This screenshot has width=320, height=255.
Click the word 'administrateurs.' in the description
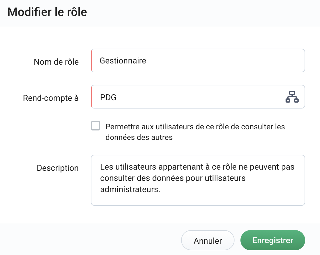tap(130, 190)
